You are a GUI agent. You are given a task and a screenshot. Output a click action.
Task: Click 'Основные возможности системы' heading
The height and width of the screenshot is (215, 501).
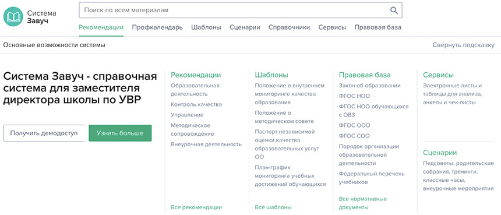pos(54,45)
